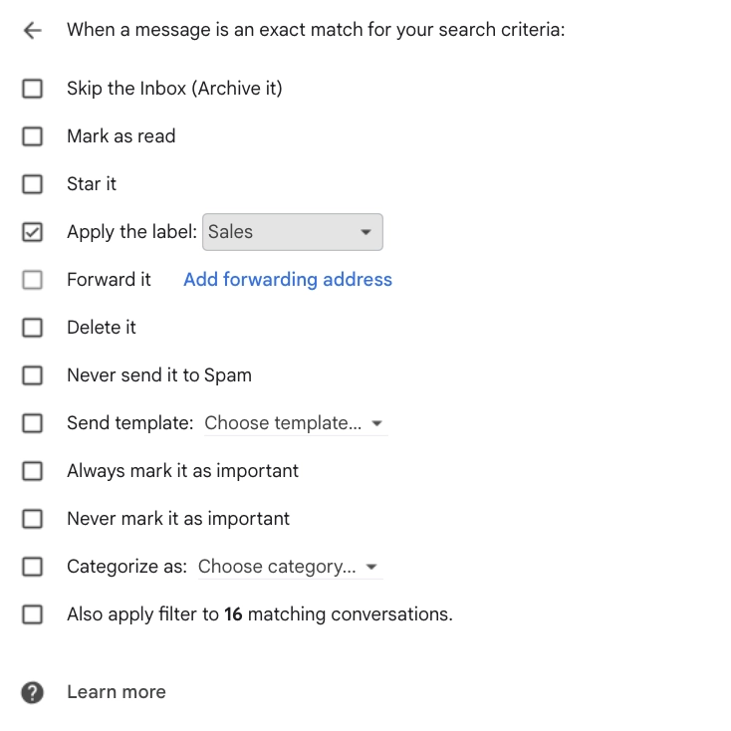The image size is (731, 731).
Task: Uncheck the Apply the label checkbox
Action: tap(33, 232)
